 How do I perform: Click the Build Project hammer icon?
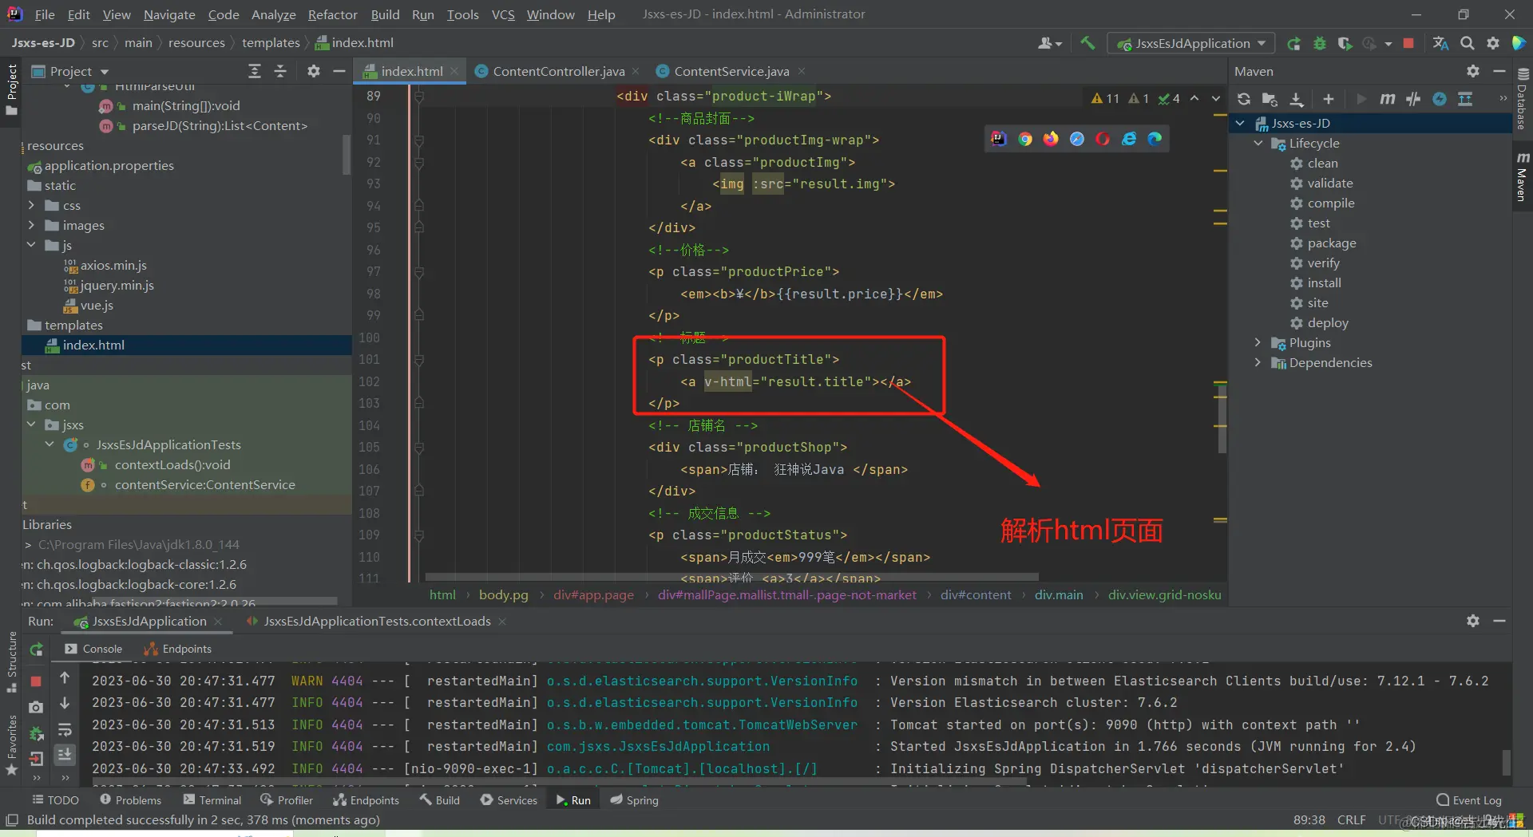1087,43
